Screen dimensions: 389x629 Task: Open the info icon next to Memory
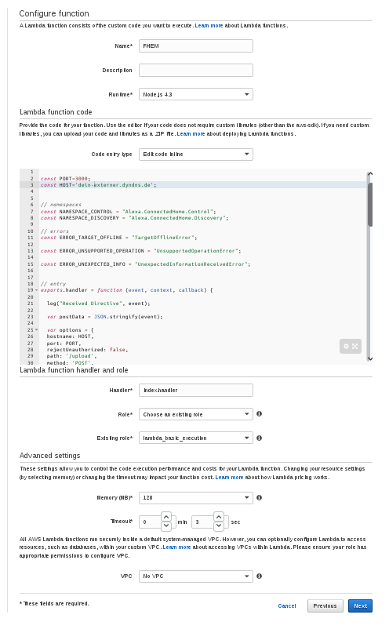(259, 497)
